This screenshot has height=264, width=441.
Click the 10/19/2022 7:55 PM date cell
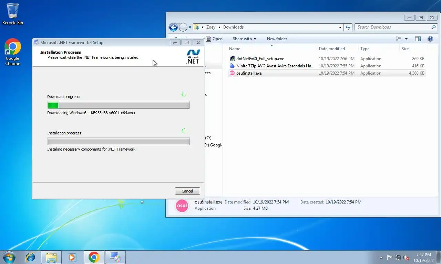point(337,66)
